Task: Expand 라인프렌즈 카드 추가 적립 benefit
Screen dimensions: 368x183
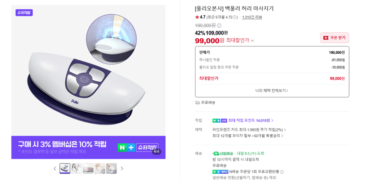Action: (x=249, y=130)
